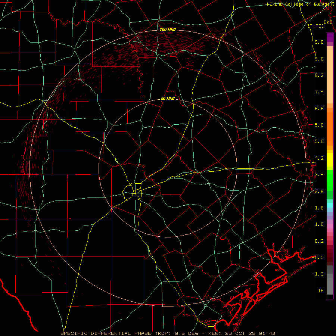Screen dimensions: 336x336
Task: Click the 50 NMI range ring label
Action: (x=168, y=99)
